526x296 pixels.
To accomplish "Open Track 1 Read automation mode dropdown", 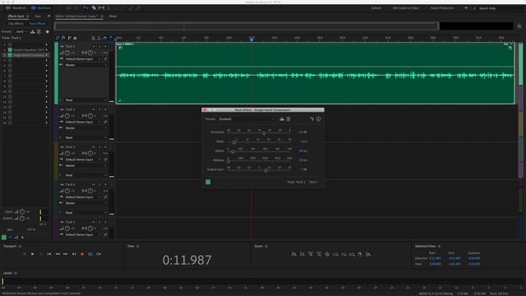I will pos(85,100).
